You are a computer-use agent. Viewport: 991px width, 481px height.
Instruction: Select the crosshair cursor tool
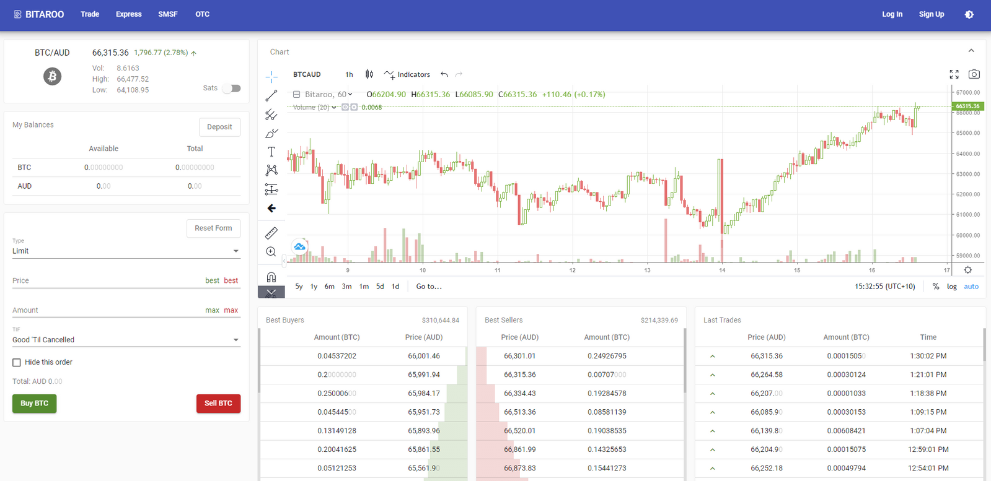click(x=271, y=77)
